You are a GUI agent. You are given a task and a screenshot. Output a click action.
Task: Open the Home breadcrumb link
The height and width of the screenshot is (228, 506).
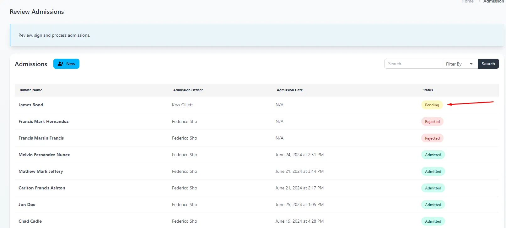point(467,2)
